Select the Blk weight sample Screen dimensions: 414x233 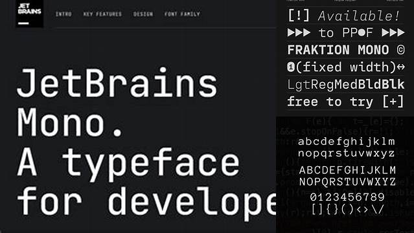pyautogui.click(x=393, y=84)
